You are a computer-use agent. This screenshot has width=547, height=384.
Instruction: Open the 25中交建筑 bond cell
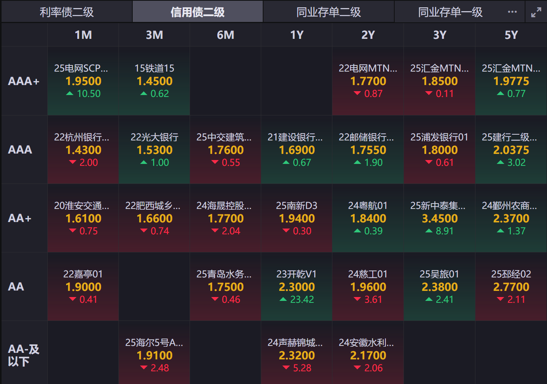click(225, 150)
